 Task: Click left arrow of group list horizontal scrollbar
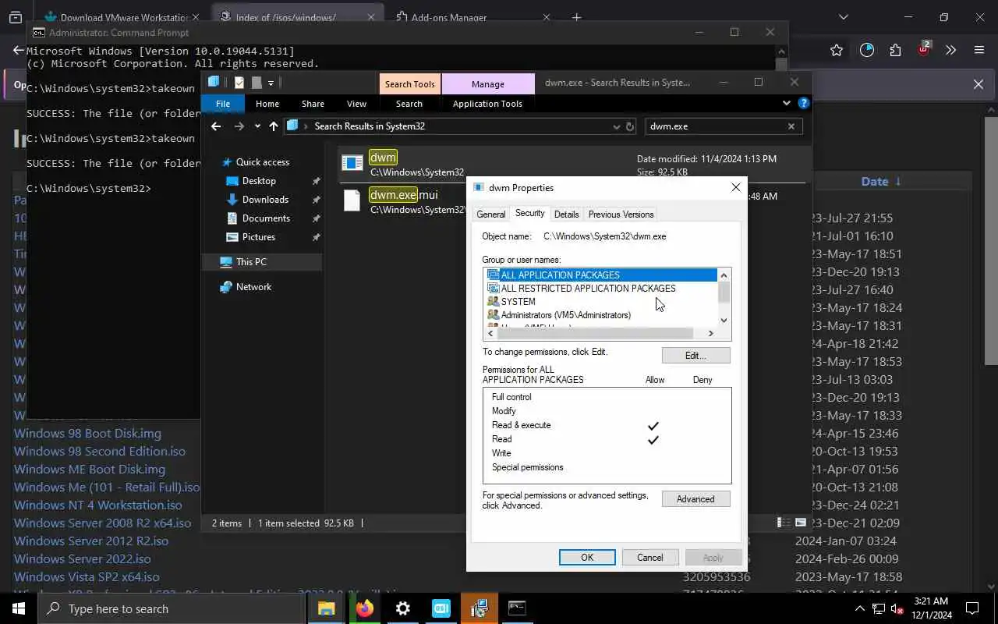(490, 333)
